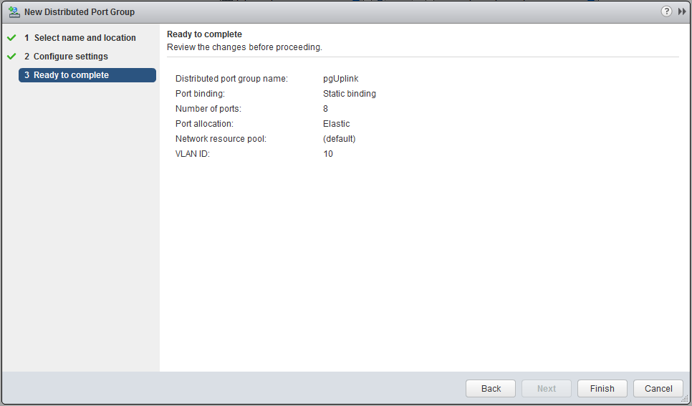This screenshot has width=692, height=406.
Task: Click the Static binding value
Action: pyautogui.click(x=350, y=94)
